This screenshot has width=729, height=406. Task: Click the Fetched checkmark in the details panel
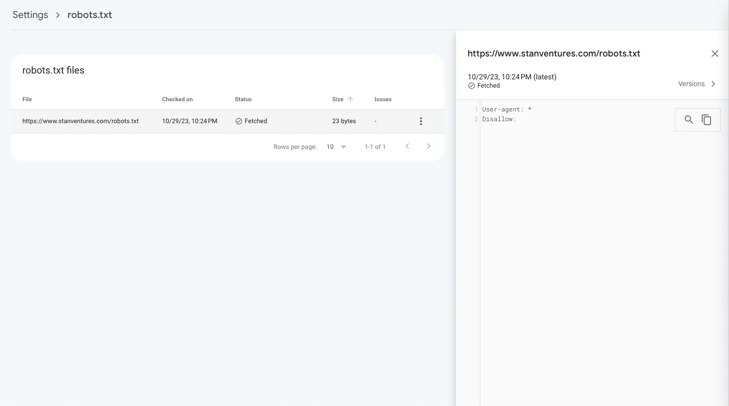471,85
